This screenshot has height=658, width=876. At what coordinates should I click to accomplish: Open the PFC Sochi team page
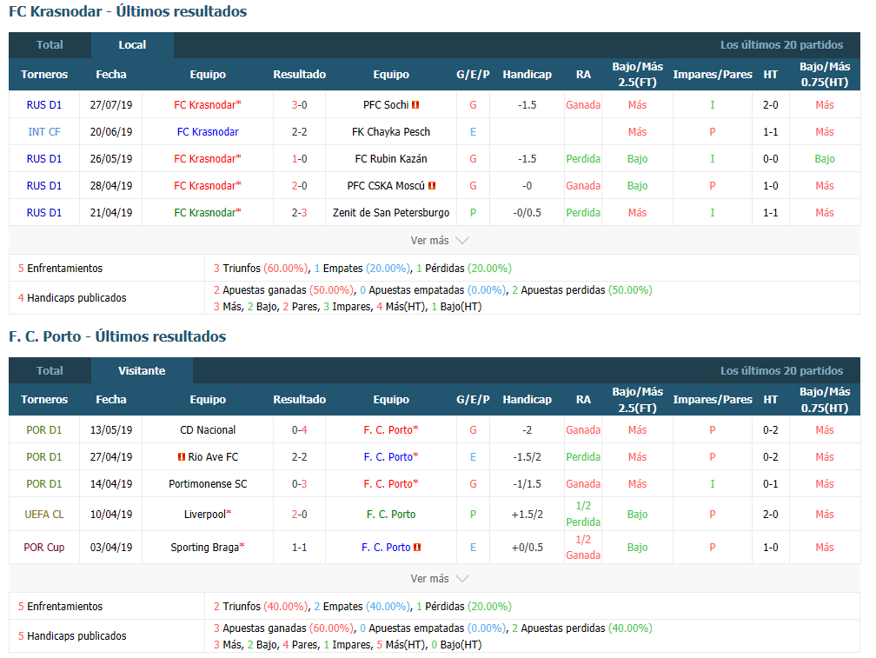click(x=386, y=105)
